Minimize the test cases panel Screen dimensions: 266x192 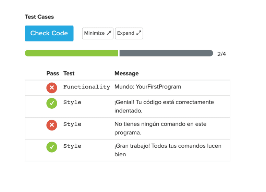click(97, 33)
